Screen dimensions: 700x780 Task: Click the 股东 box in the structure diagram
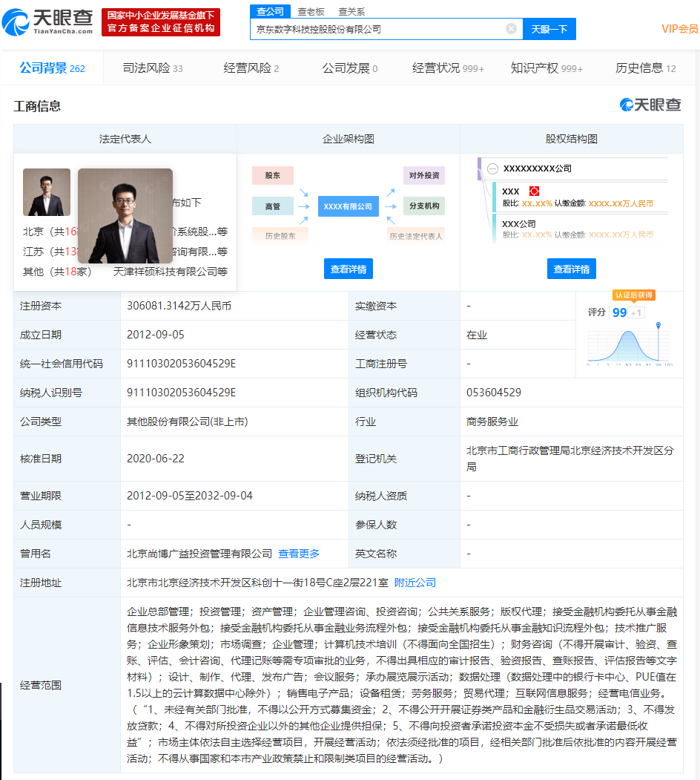coord(272,176)
